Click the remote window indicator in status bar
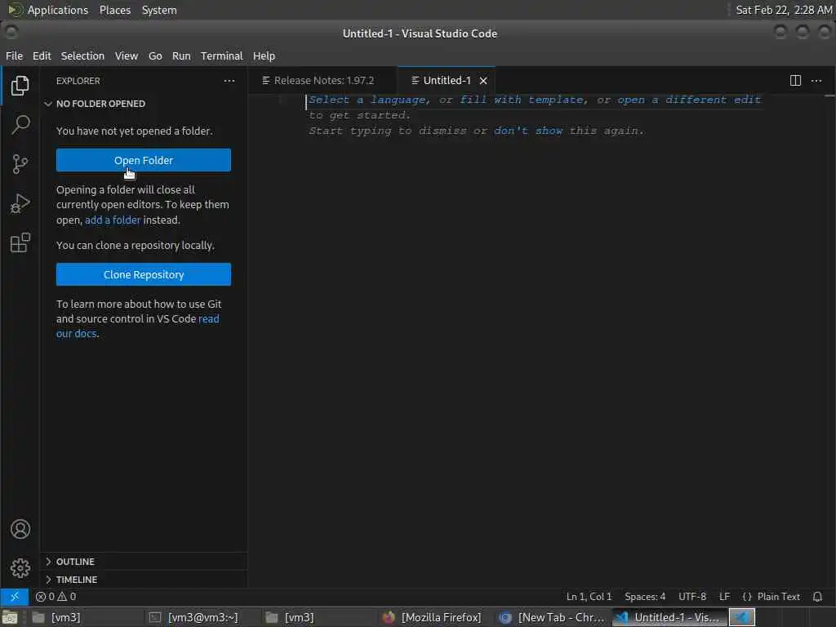This screenshot has height=627, width=836. pyautogui.click(x=15, y=597)
